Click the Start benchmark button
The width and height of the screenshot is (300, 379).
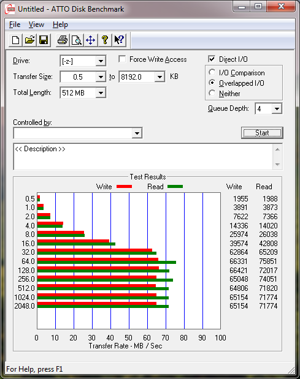pos(262,133)
